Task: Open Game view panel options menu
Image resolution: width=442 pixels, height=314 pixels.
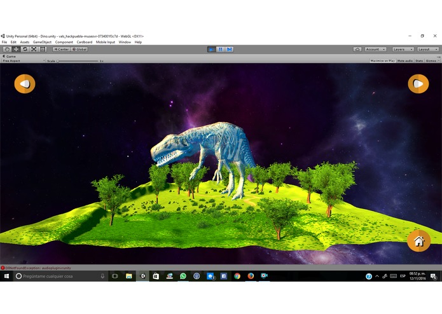Action: [439, 57]
